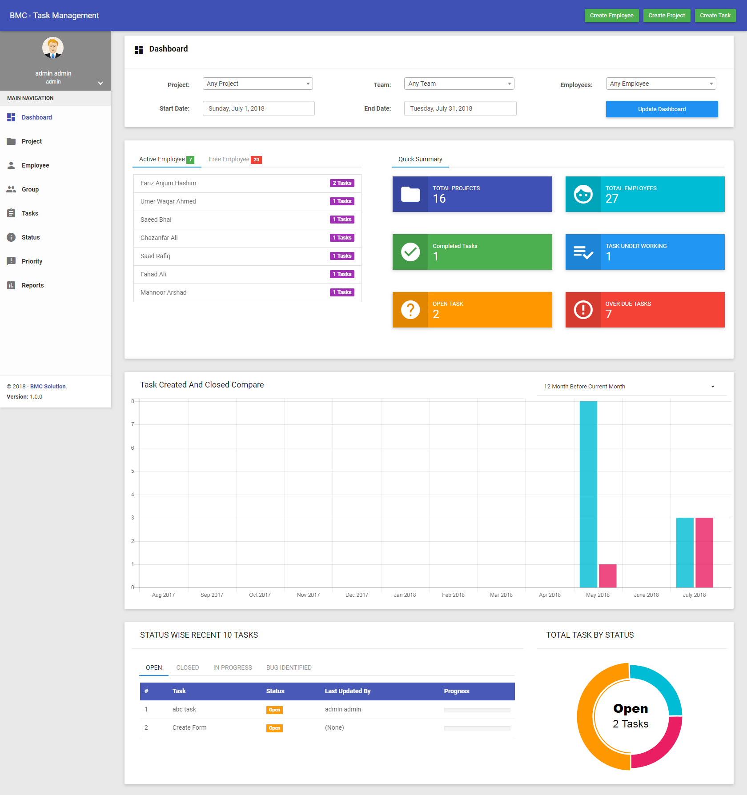Screen dimensions: 747x795
Task: Open the Any Team dropdown
Action: point(459,84)
